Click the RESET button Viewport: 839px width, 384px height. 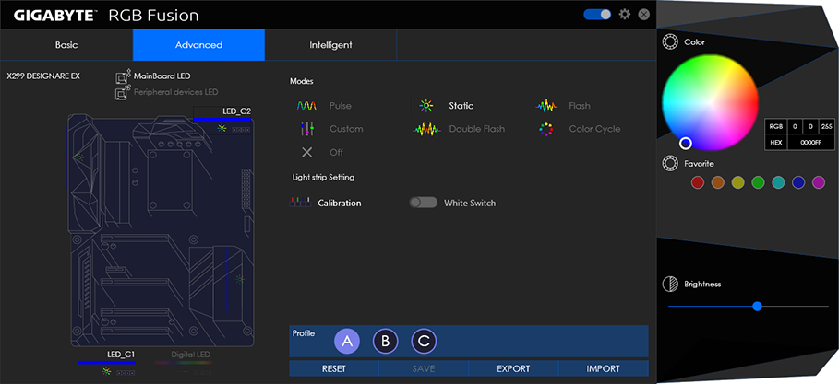(334, 368)
